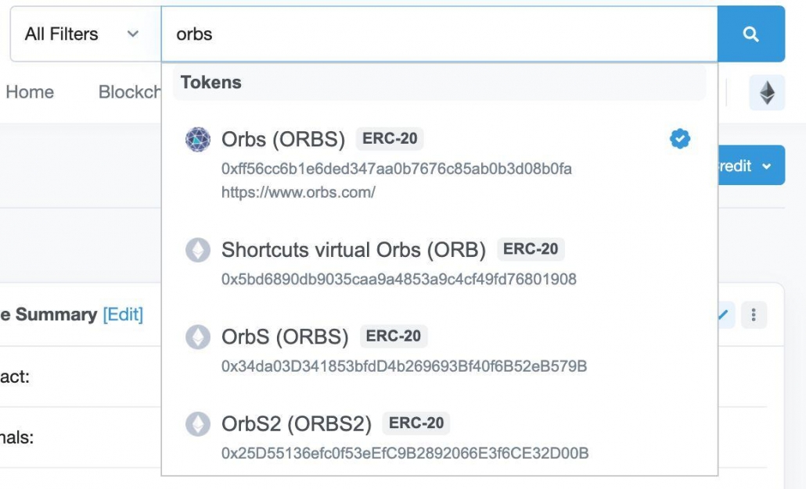Expand the blue credit dropdown button

(751, 166)
